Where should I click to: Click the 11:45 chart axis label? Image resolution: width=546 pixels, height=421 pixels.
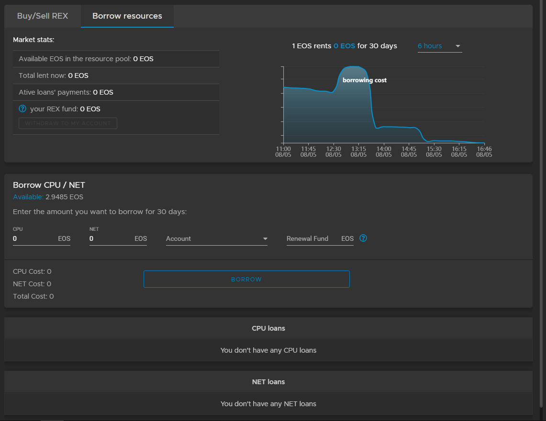(309, 151)
